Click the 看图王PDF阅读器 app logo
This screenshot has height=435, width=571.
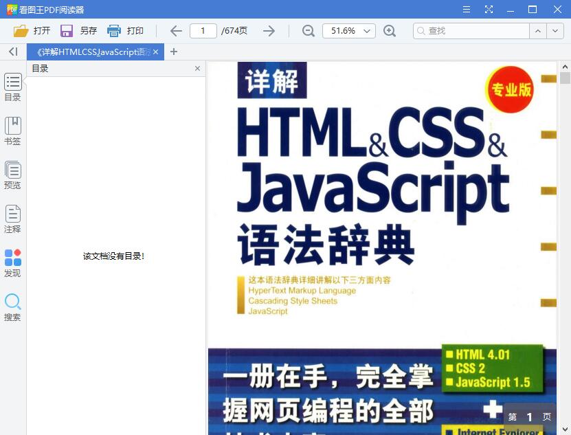click(x=12, y=10)
